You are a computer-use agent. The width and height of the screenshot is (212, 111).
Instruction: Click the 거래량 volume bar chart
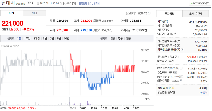click(x=70, y=101)
